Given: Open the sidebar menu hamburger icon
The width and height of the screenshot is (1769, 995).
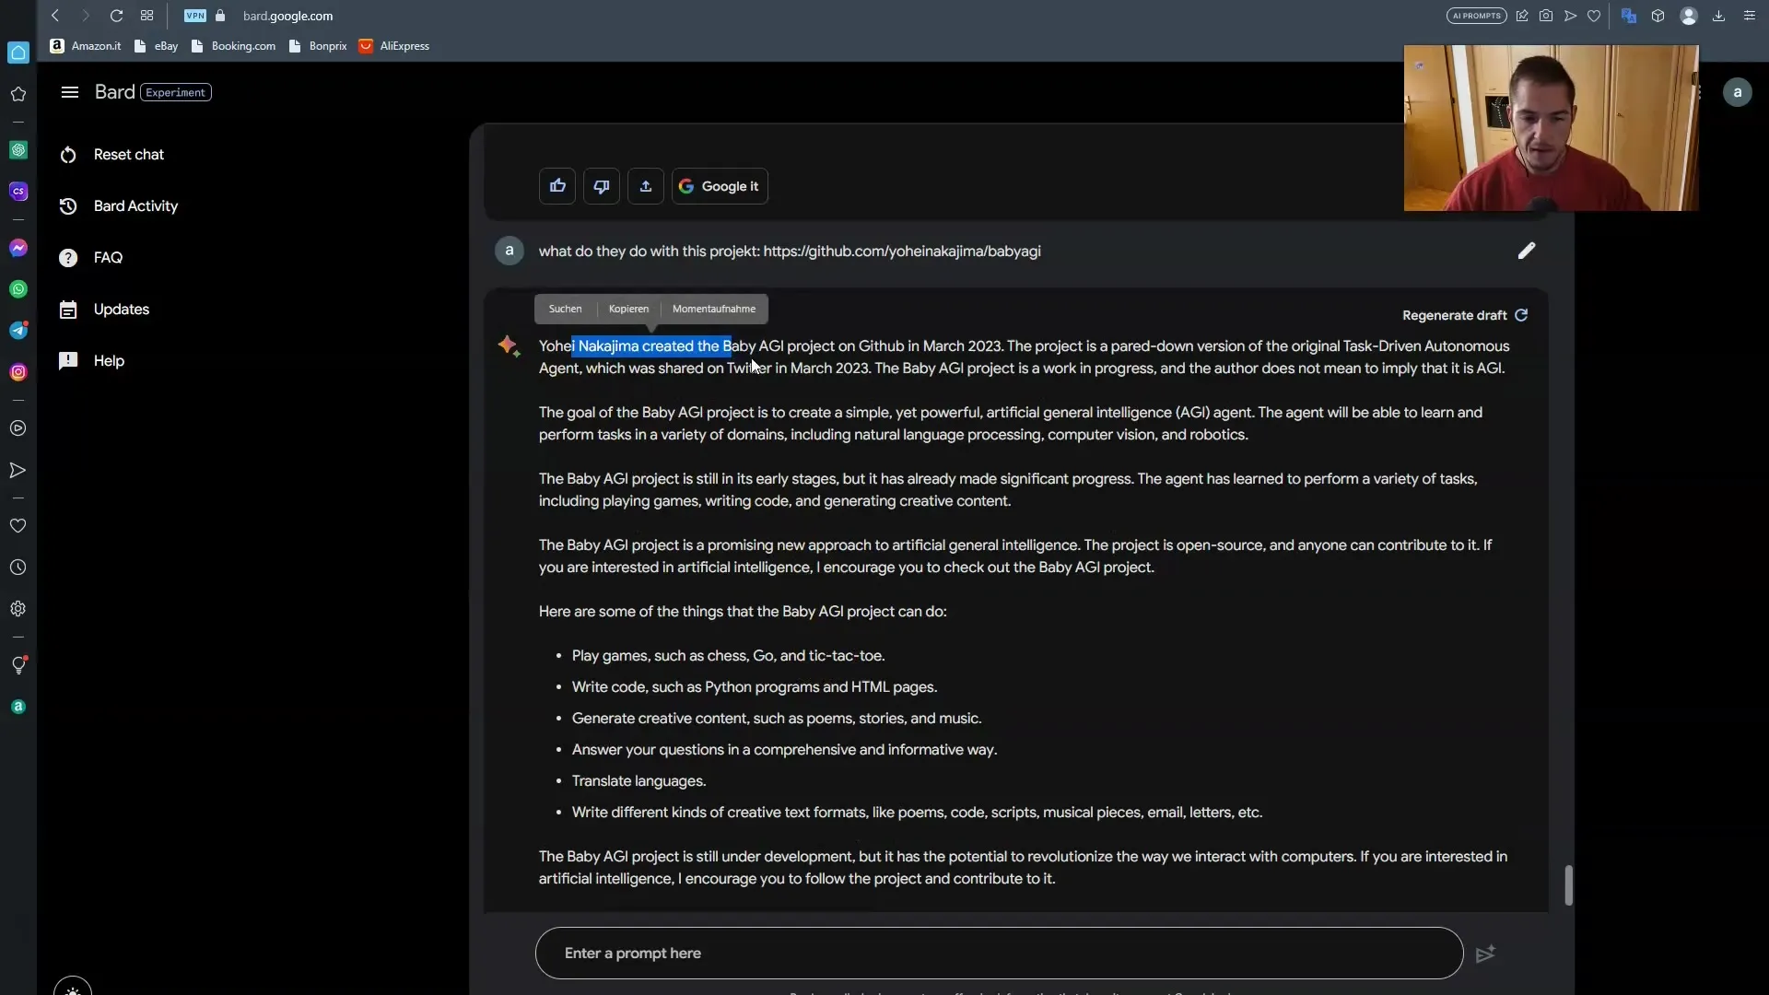Looking at the screenshot, I should 69,91.
